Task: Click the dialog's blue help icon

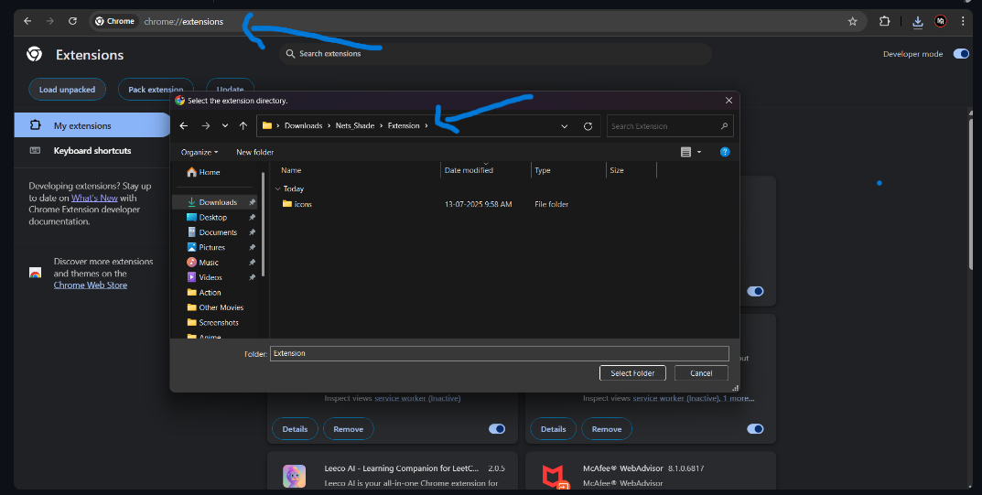Action: pyautogui.click(x=725, y=152)
